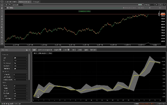Image resolution: width=167 pixels, height=105 pixels.
Task: Open the Posições tab
Action: (x=57, y=50)
